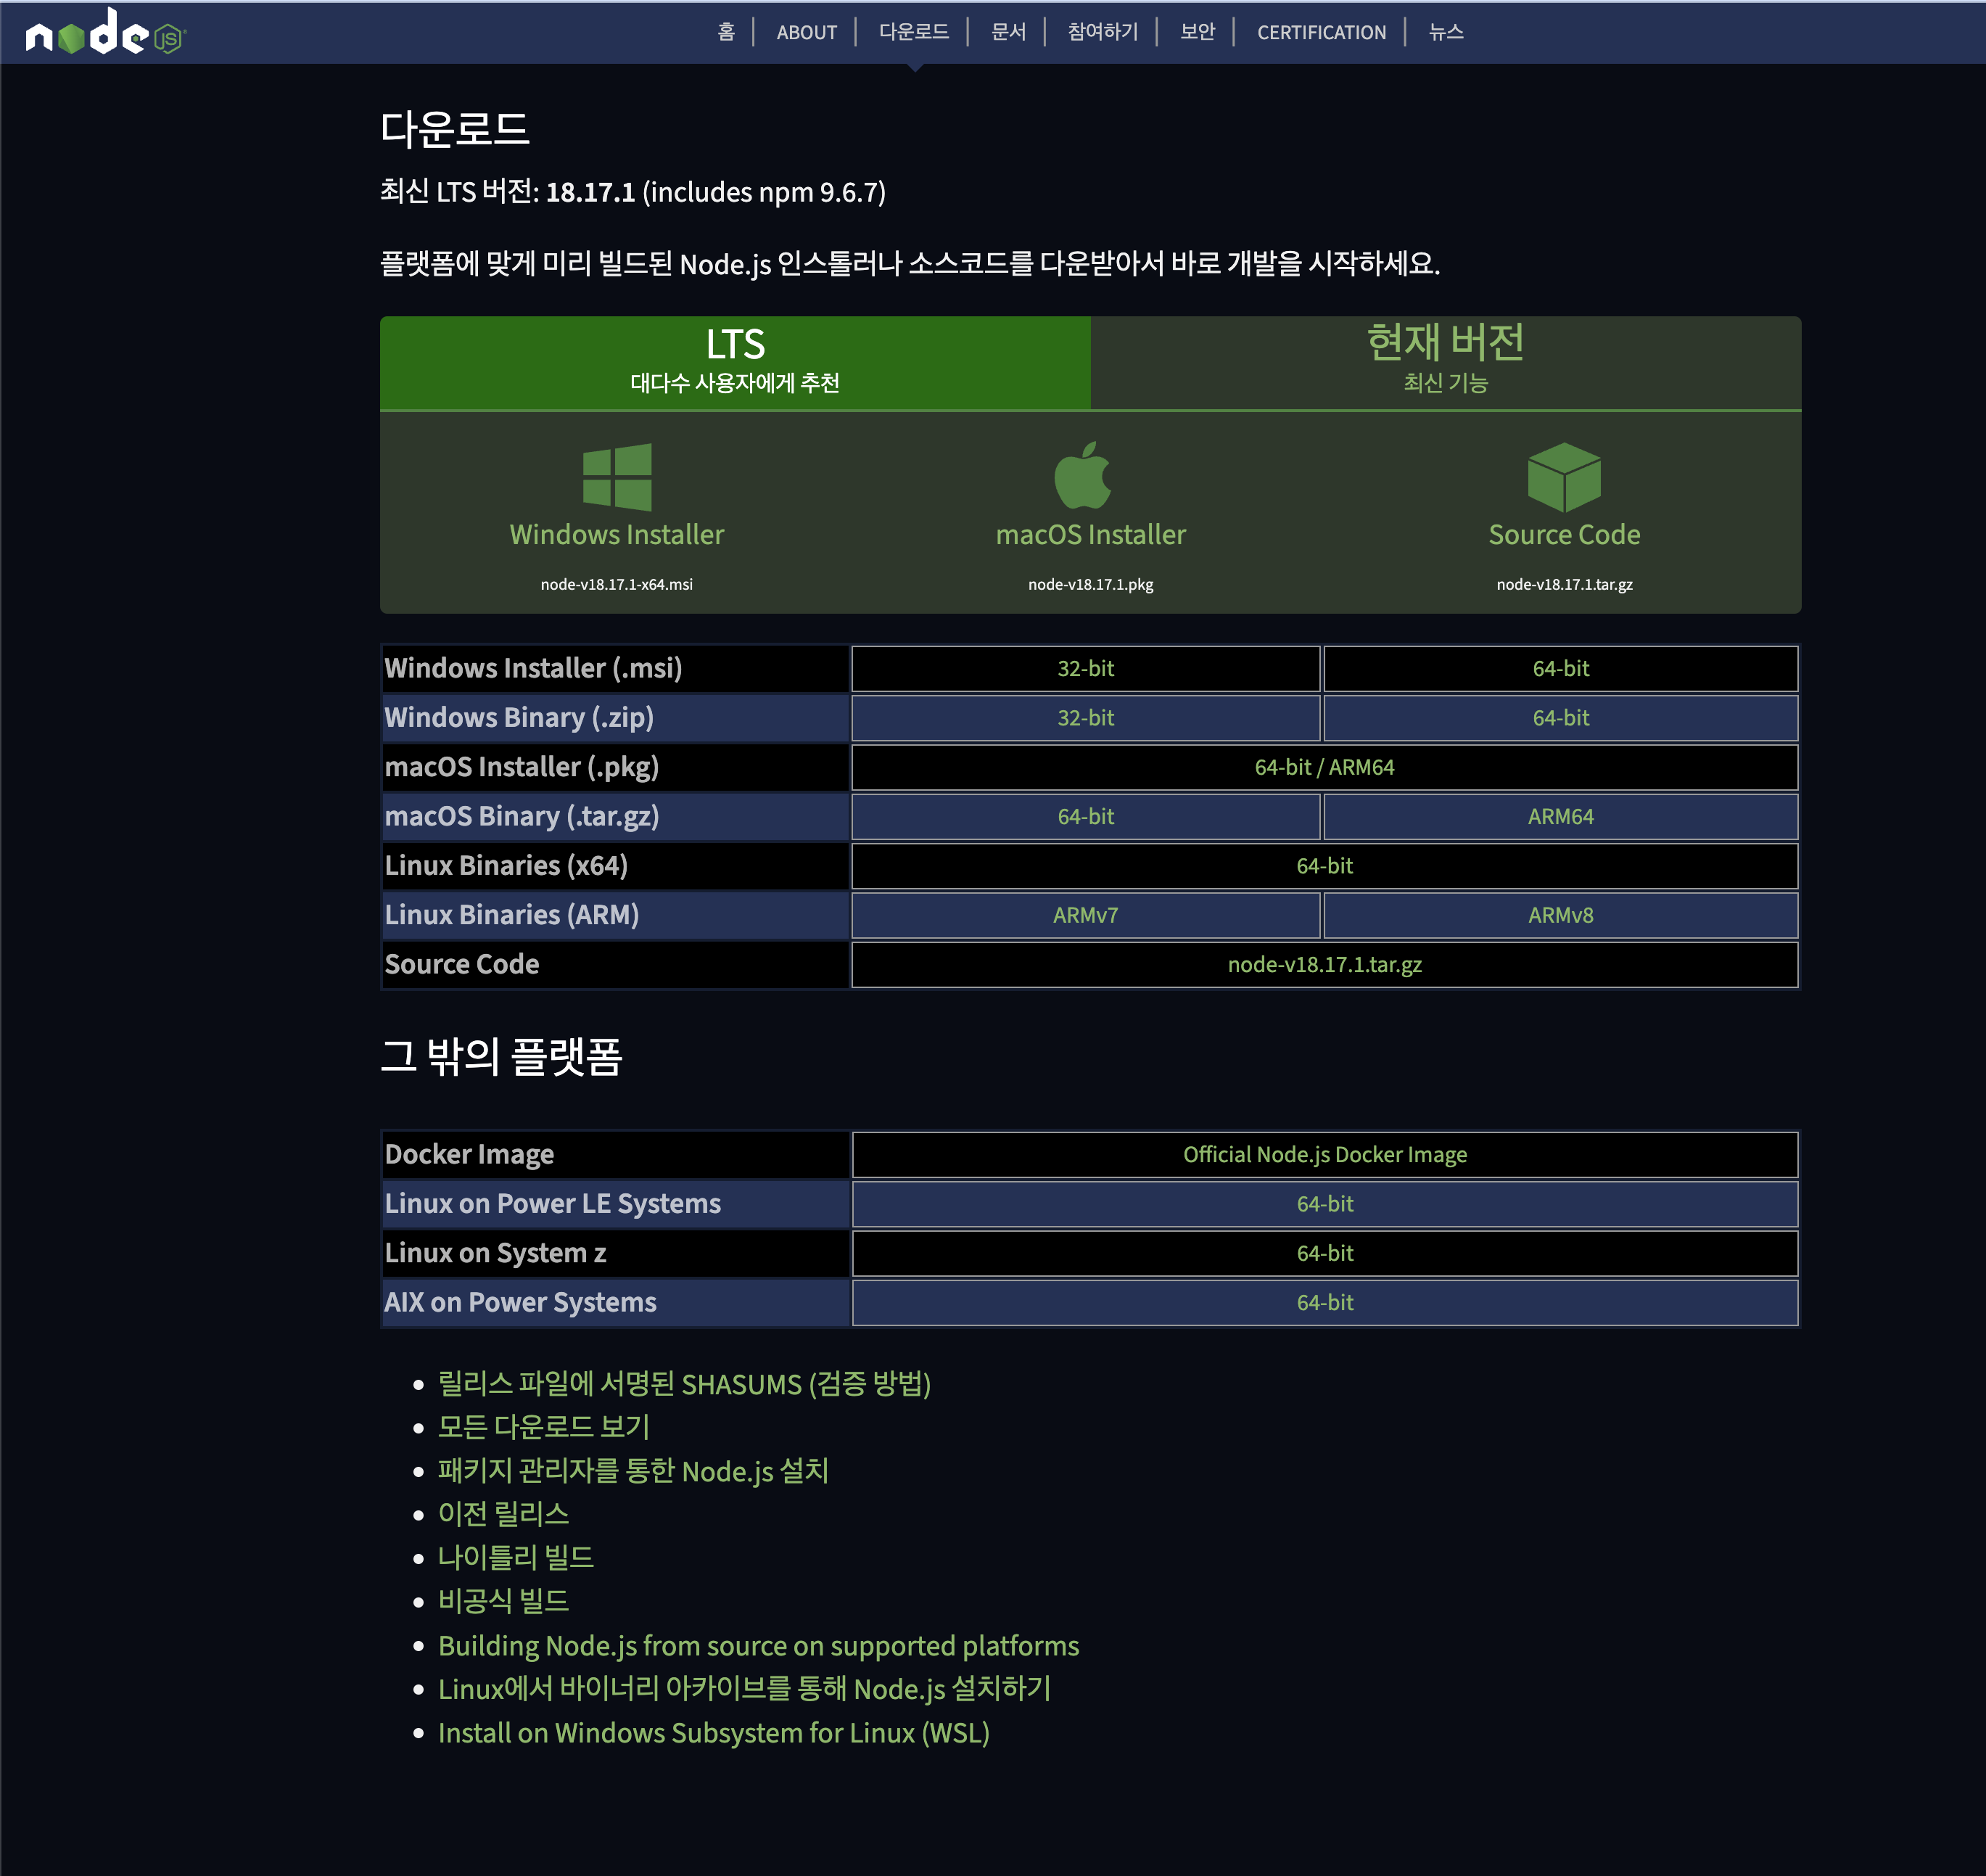
Task: Click node-v18.17.1.tar.gz in Source Code row
Action: coord(1323,964)
